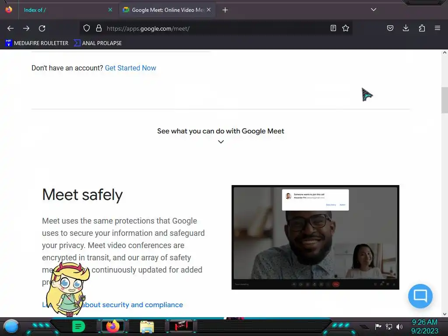Open volume speaker tray icon

[x=399, y=326]
